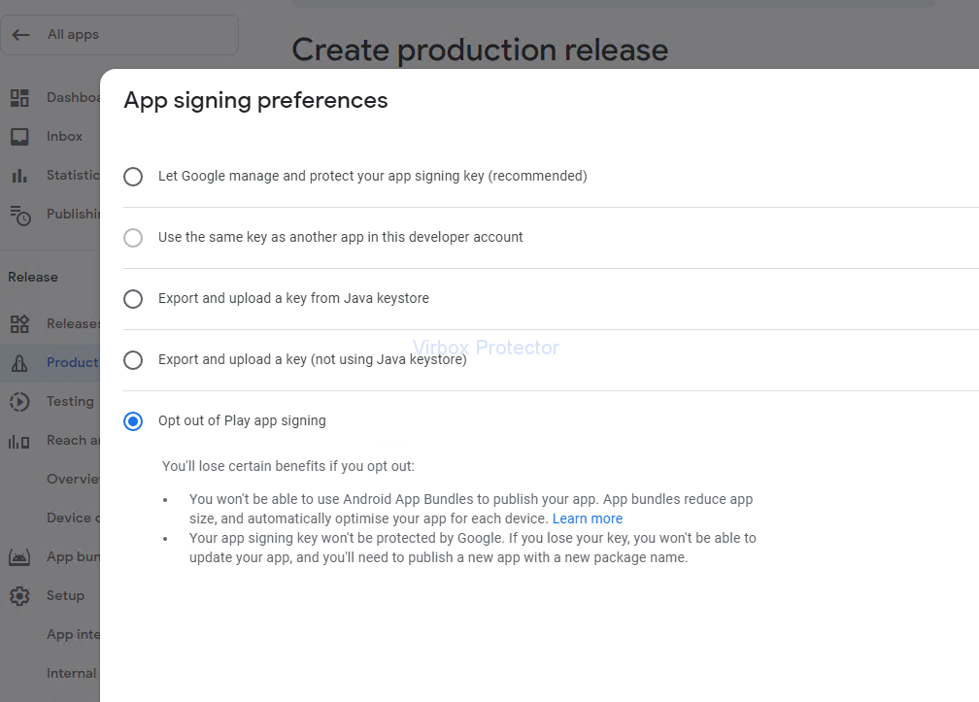The image size is (979, 702).
Task: Click the Publishing overview clock icon
Action: click(19, 215)
